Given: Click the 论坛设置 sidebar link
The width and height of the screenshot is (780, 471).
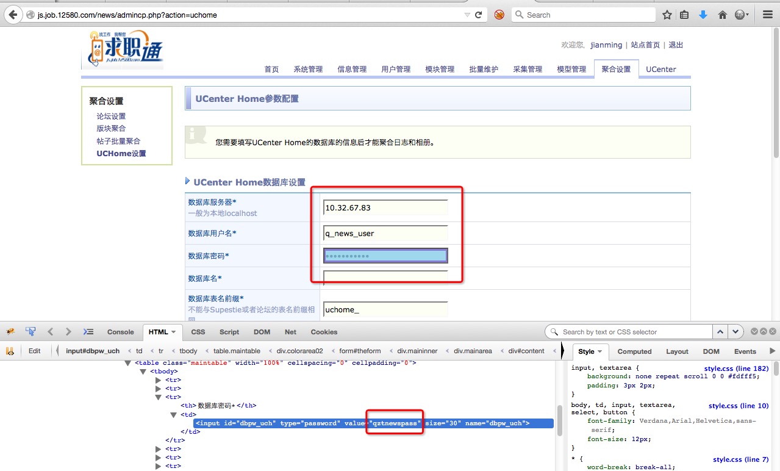Looking at the screenshot, I should click(111, 116).
